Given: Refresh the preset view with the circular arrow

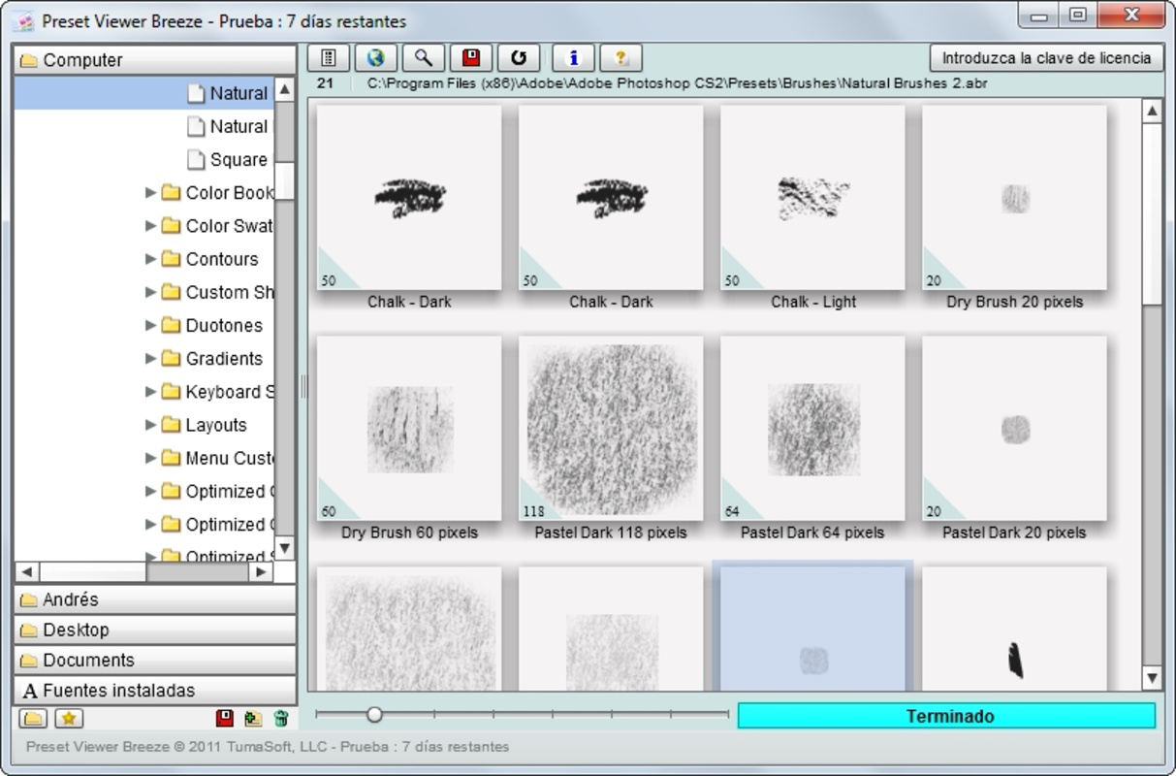Looking at the screenshot, I should 519,58.
